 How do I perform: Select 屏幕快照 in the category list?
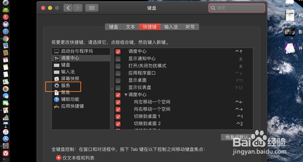[x=81, y=79]
